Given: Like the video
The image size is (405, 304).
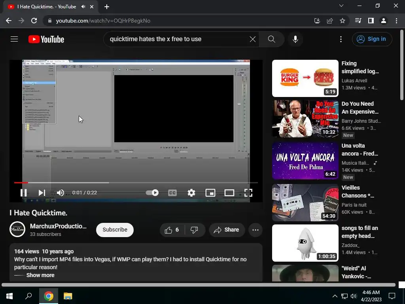Looking at the screenshot, I should tap(172, 230).
